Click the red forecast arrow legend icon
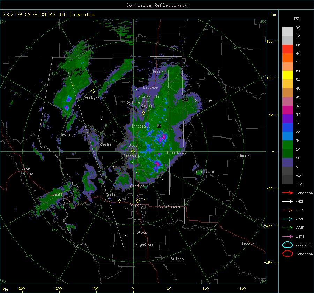 [287, 193]
